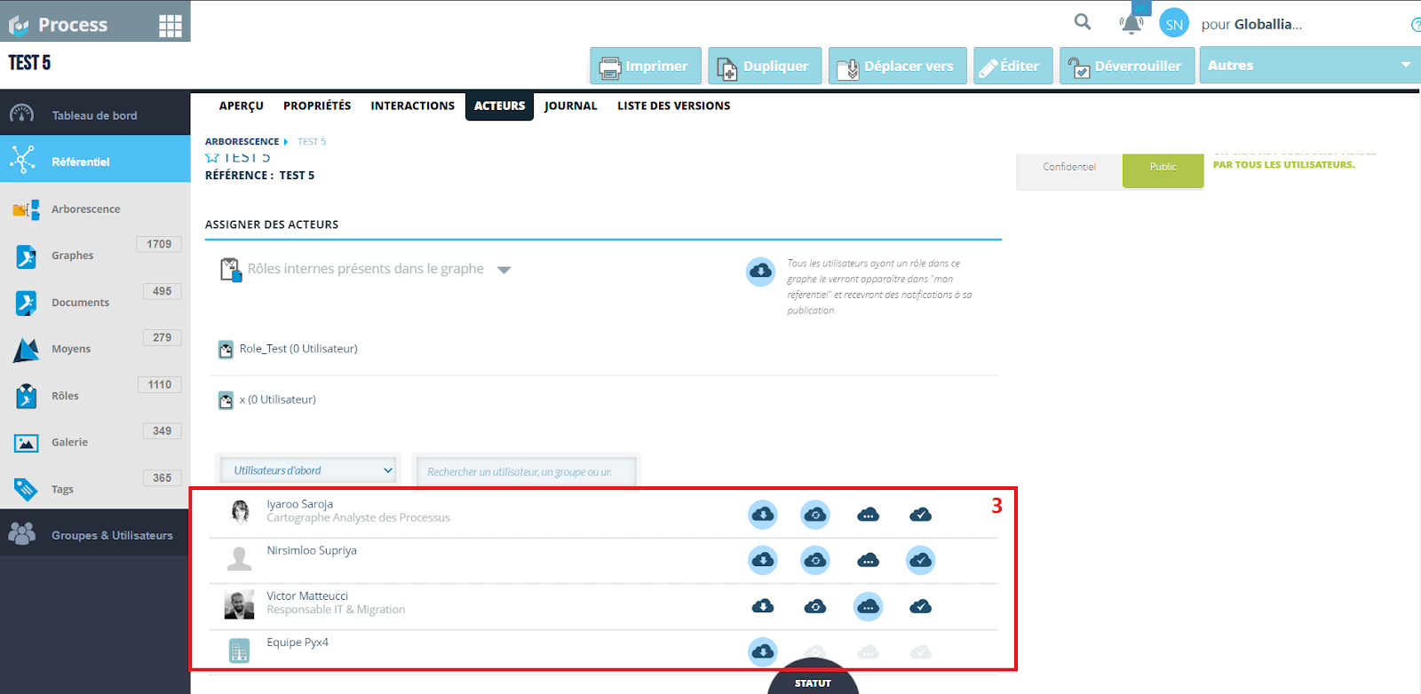Toggle cloud checkmark role for Nirsimloo Supriya
Viewport: 1421px width, 694px height.
tap(921, 560)
